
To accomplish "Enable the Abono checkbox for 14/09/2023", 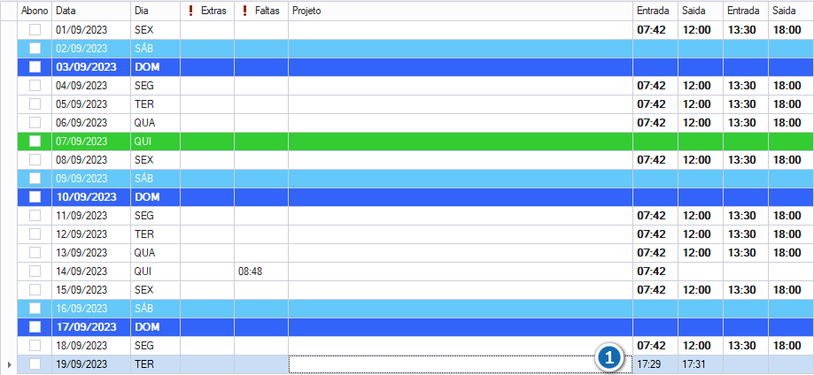I will point(35,272).
